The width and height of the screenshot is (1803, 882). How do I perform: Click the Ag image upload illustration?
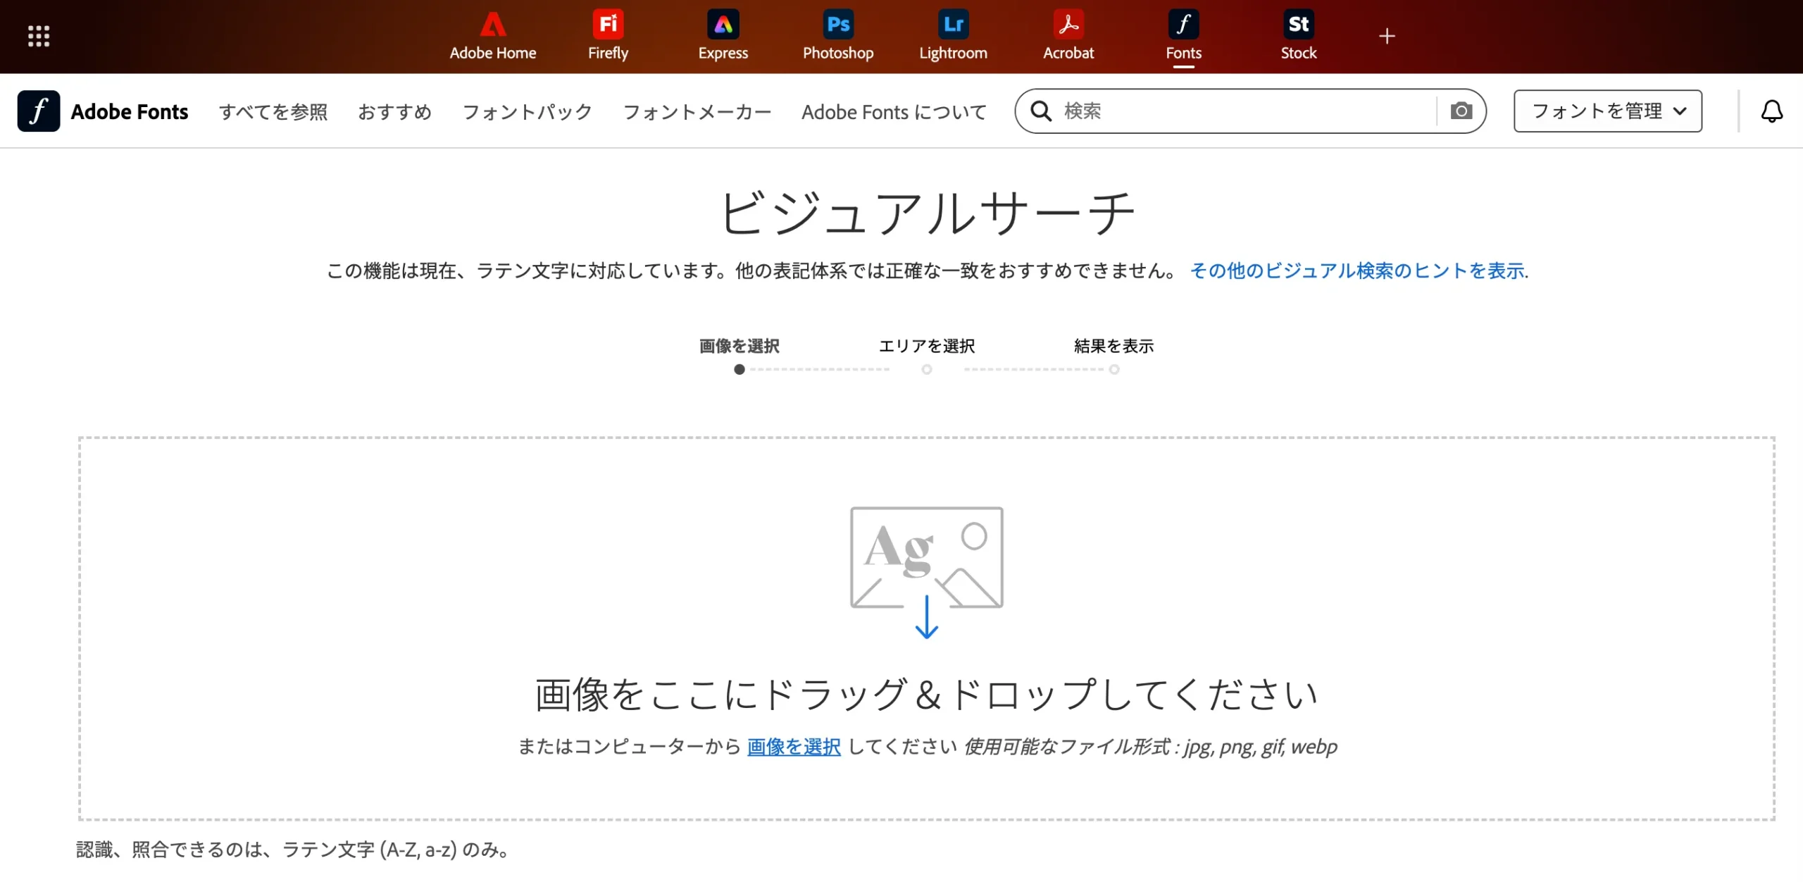click(927, 572)
